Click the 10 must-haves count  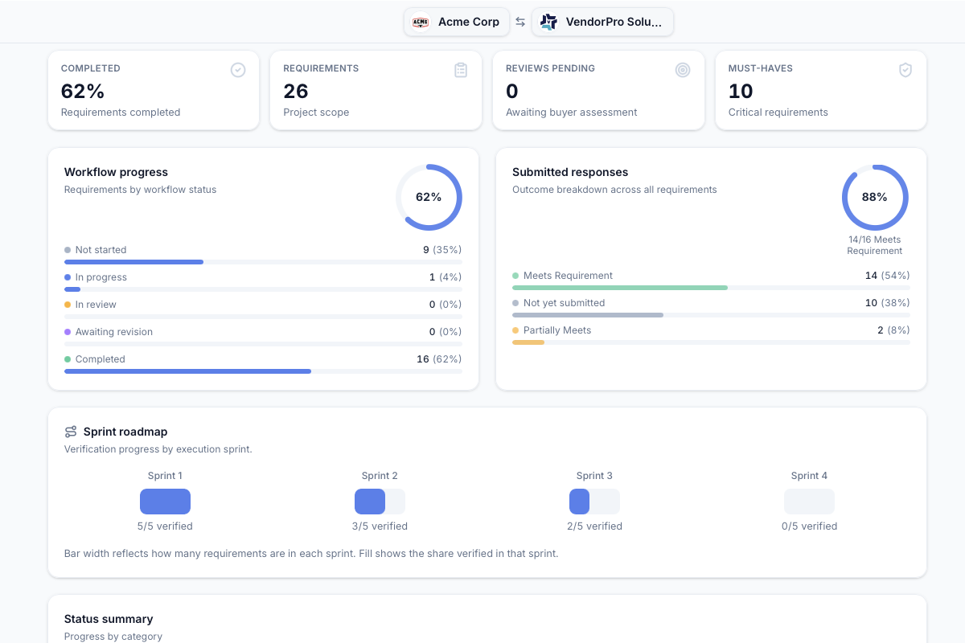tap(741, 91)
